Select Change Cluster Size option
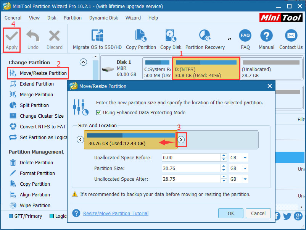306x230 pixels. (x=37, y=116)
